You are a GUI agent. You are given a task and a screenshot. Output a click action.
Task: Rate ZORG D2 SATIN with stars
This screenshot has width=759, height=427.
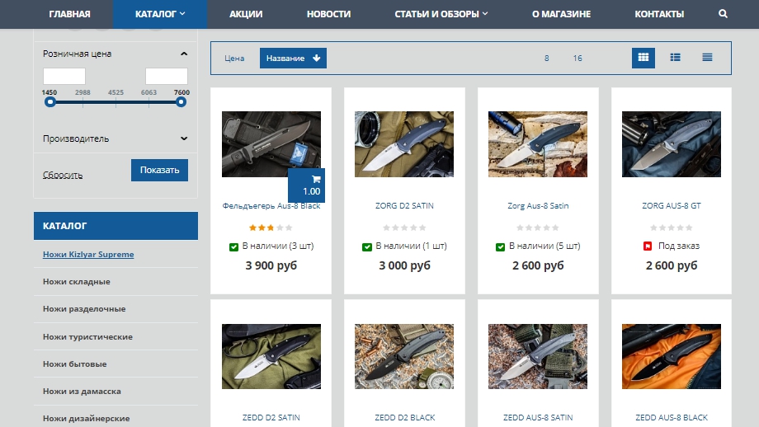point(405,228)
